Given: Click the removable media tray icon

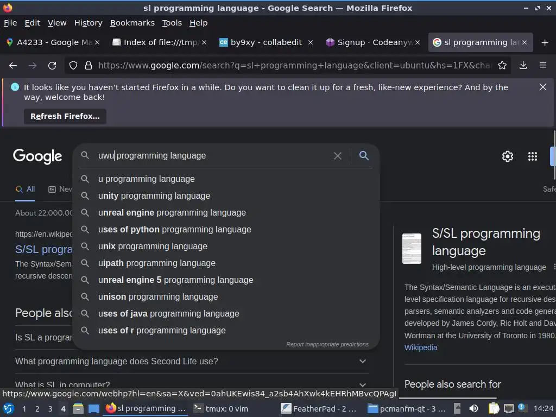Looking at the screenshot, I should coord(457,408).
